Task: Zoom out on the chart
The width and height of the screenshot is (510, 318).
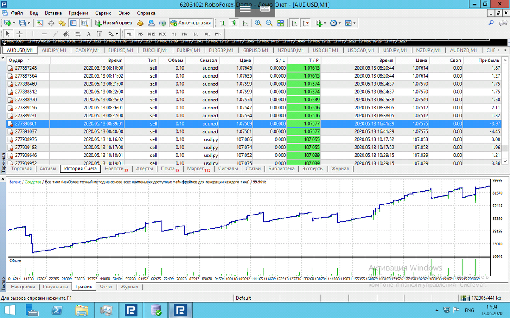Action: (269, 23)
